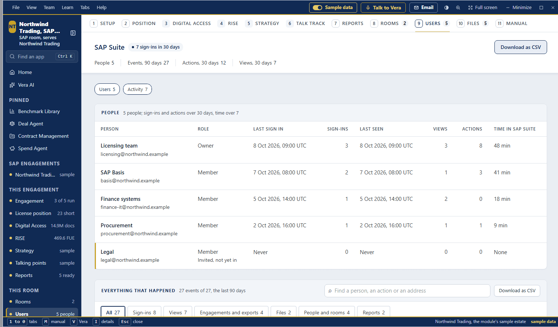
Task: Filter events by Files 2
Action: (x=283, y=312)
